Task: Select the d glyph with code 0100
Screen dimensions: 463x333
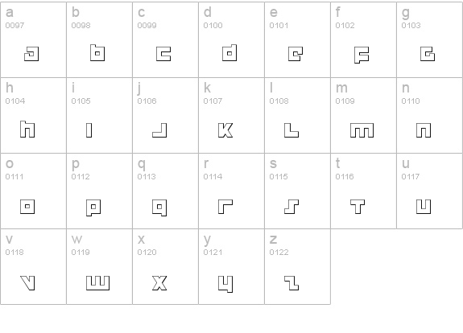Action: 232,40
